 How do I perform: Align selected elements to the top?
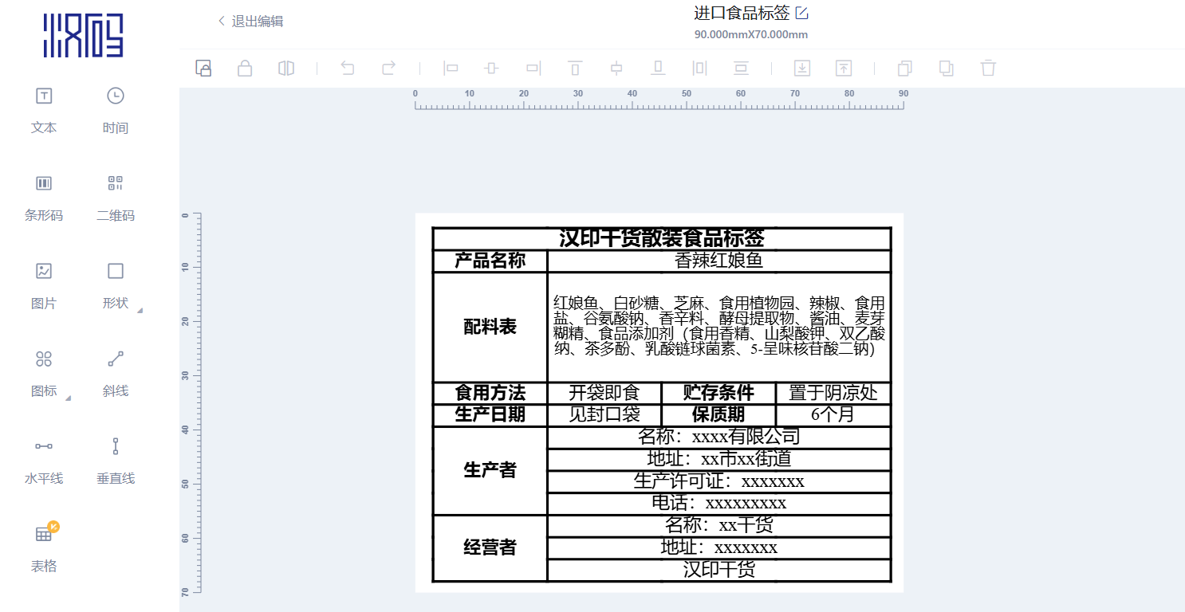(x=575, y=68)
